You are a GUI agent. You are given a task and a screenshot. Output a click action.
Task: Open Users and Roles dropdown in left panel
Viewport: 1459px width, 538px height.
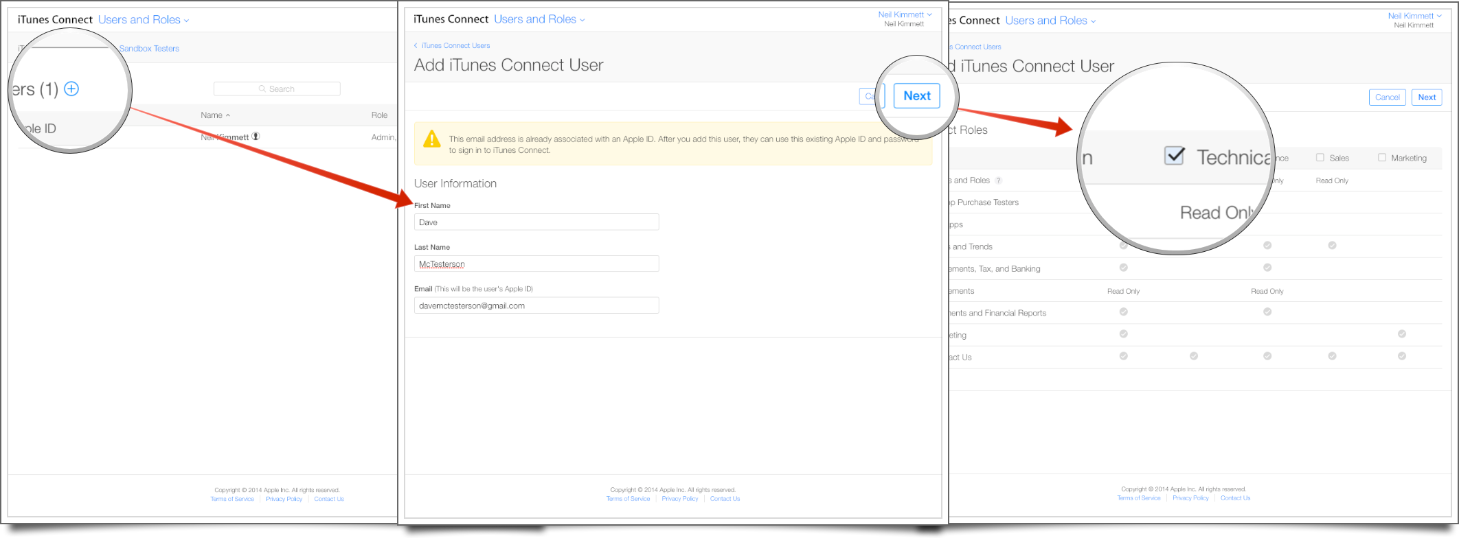(144, 20)
